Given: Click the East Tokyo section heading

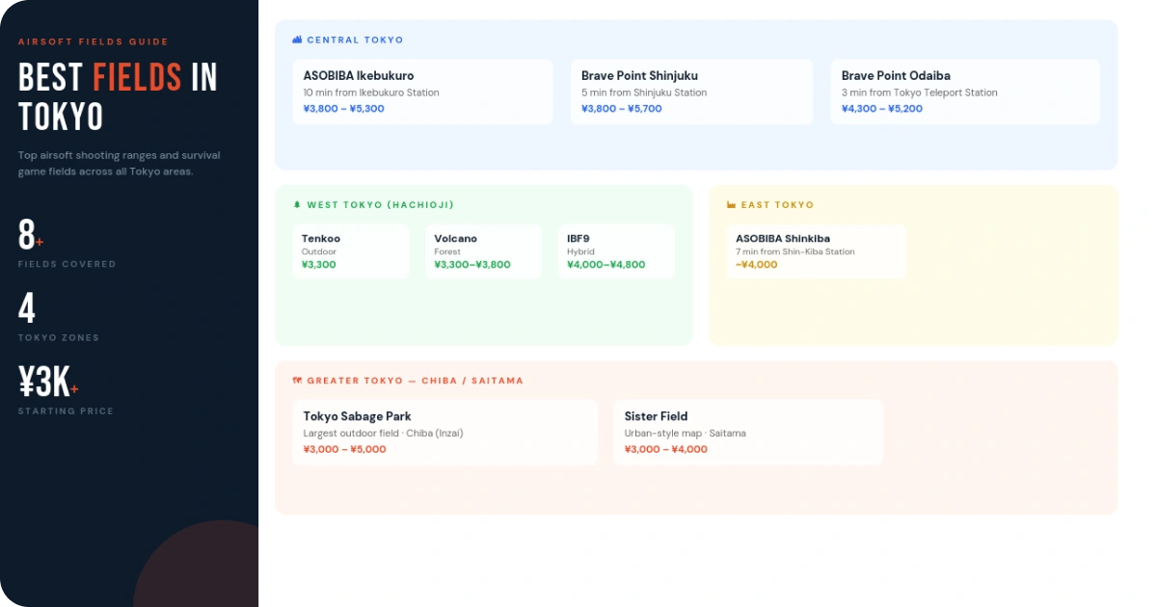Looking at the screenshot, I should tap(777, 205).
